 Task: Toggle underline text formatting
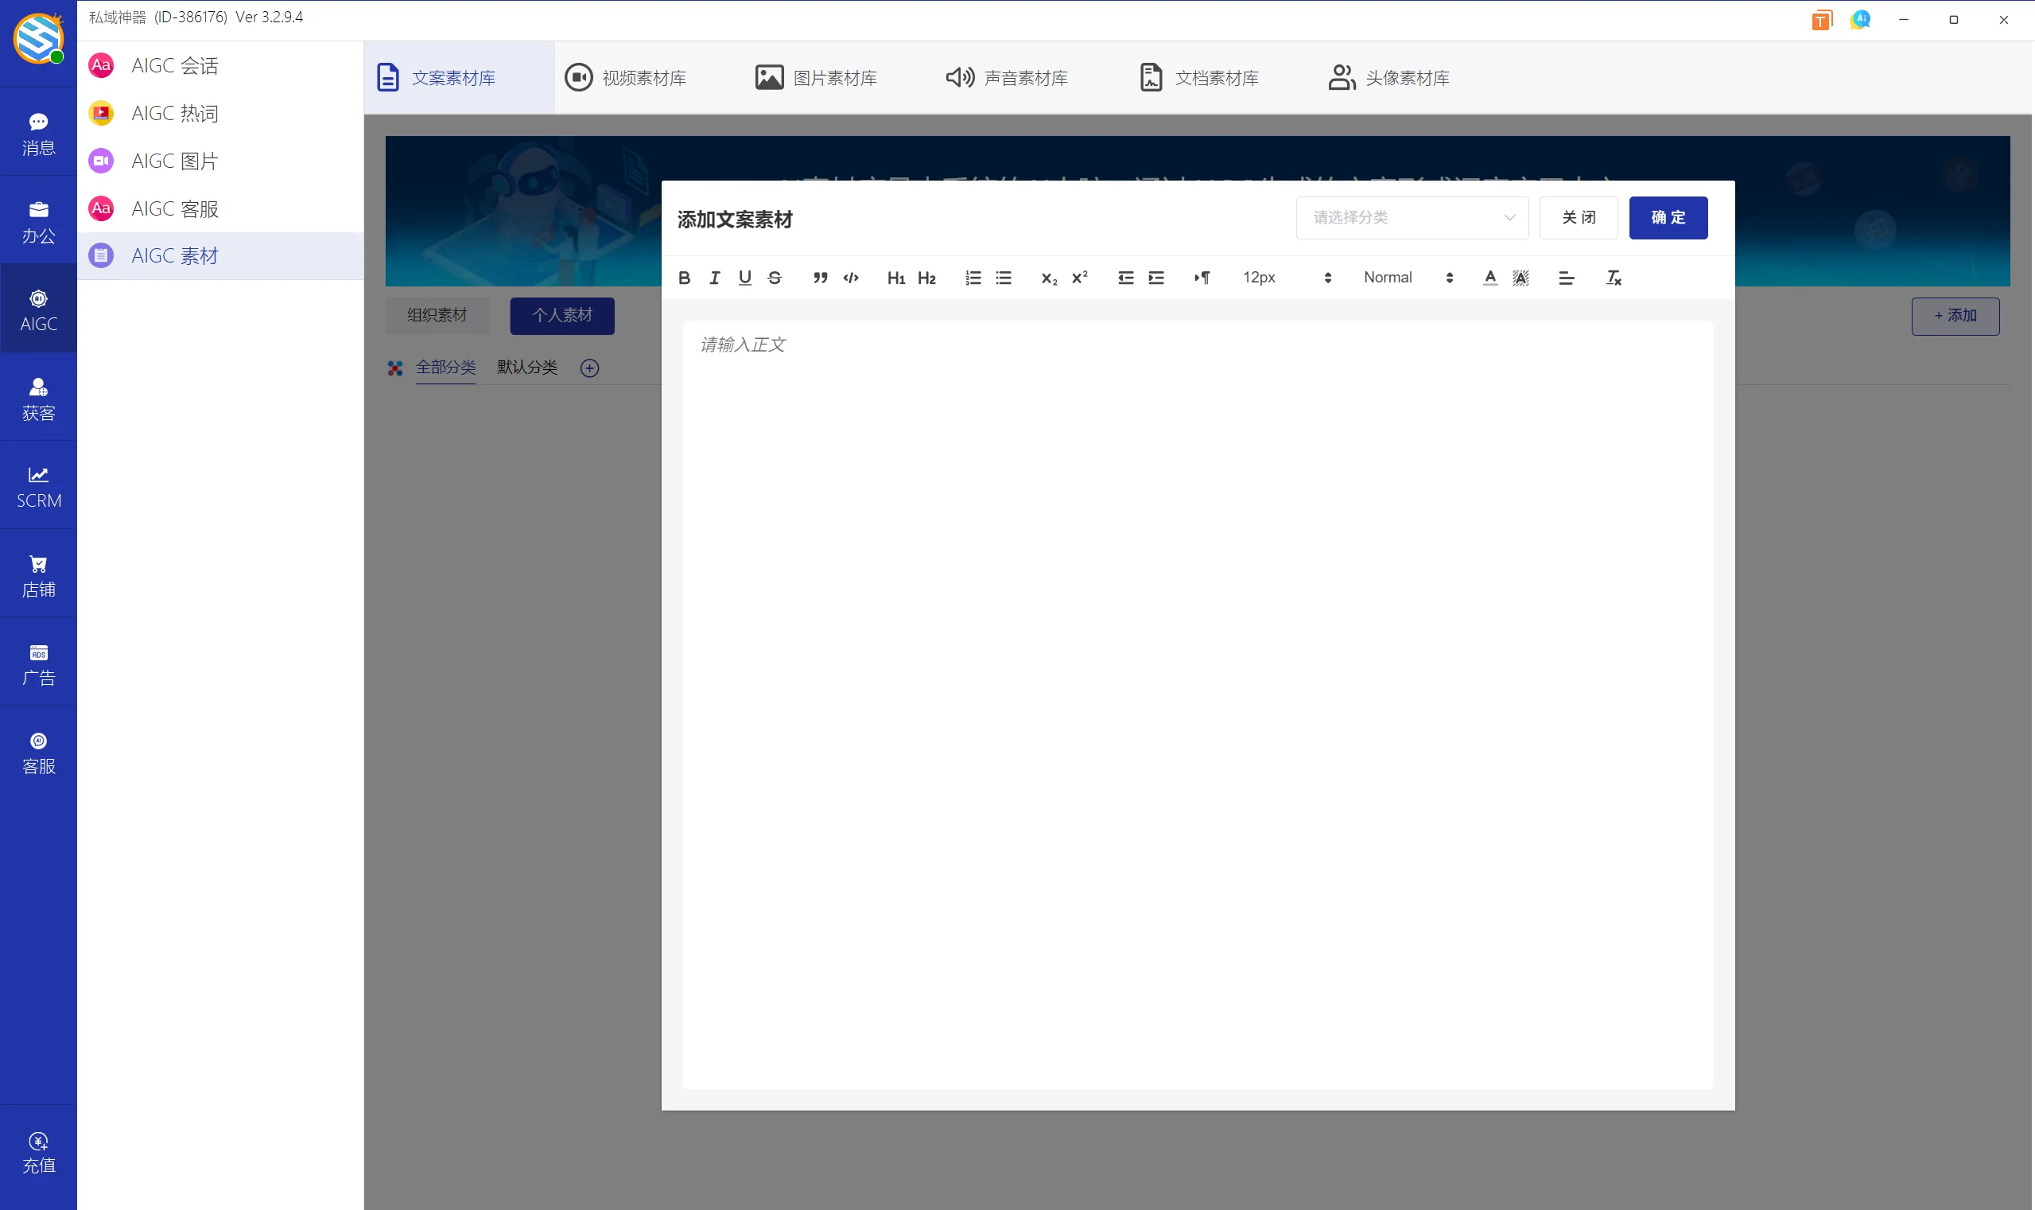click(744, 278)
